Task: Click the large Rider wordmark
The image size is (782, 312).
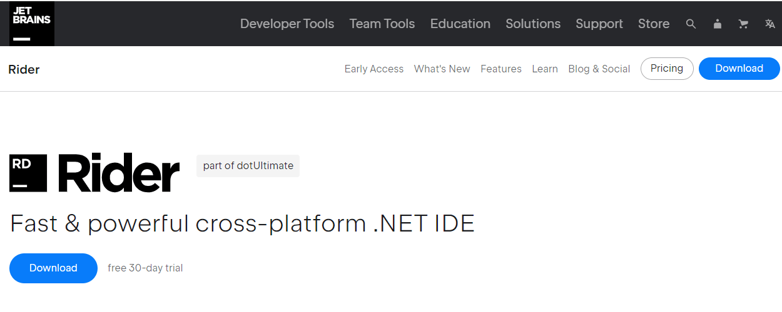Action: tap(119, 173)
